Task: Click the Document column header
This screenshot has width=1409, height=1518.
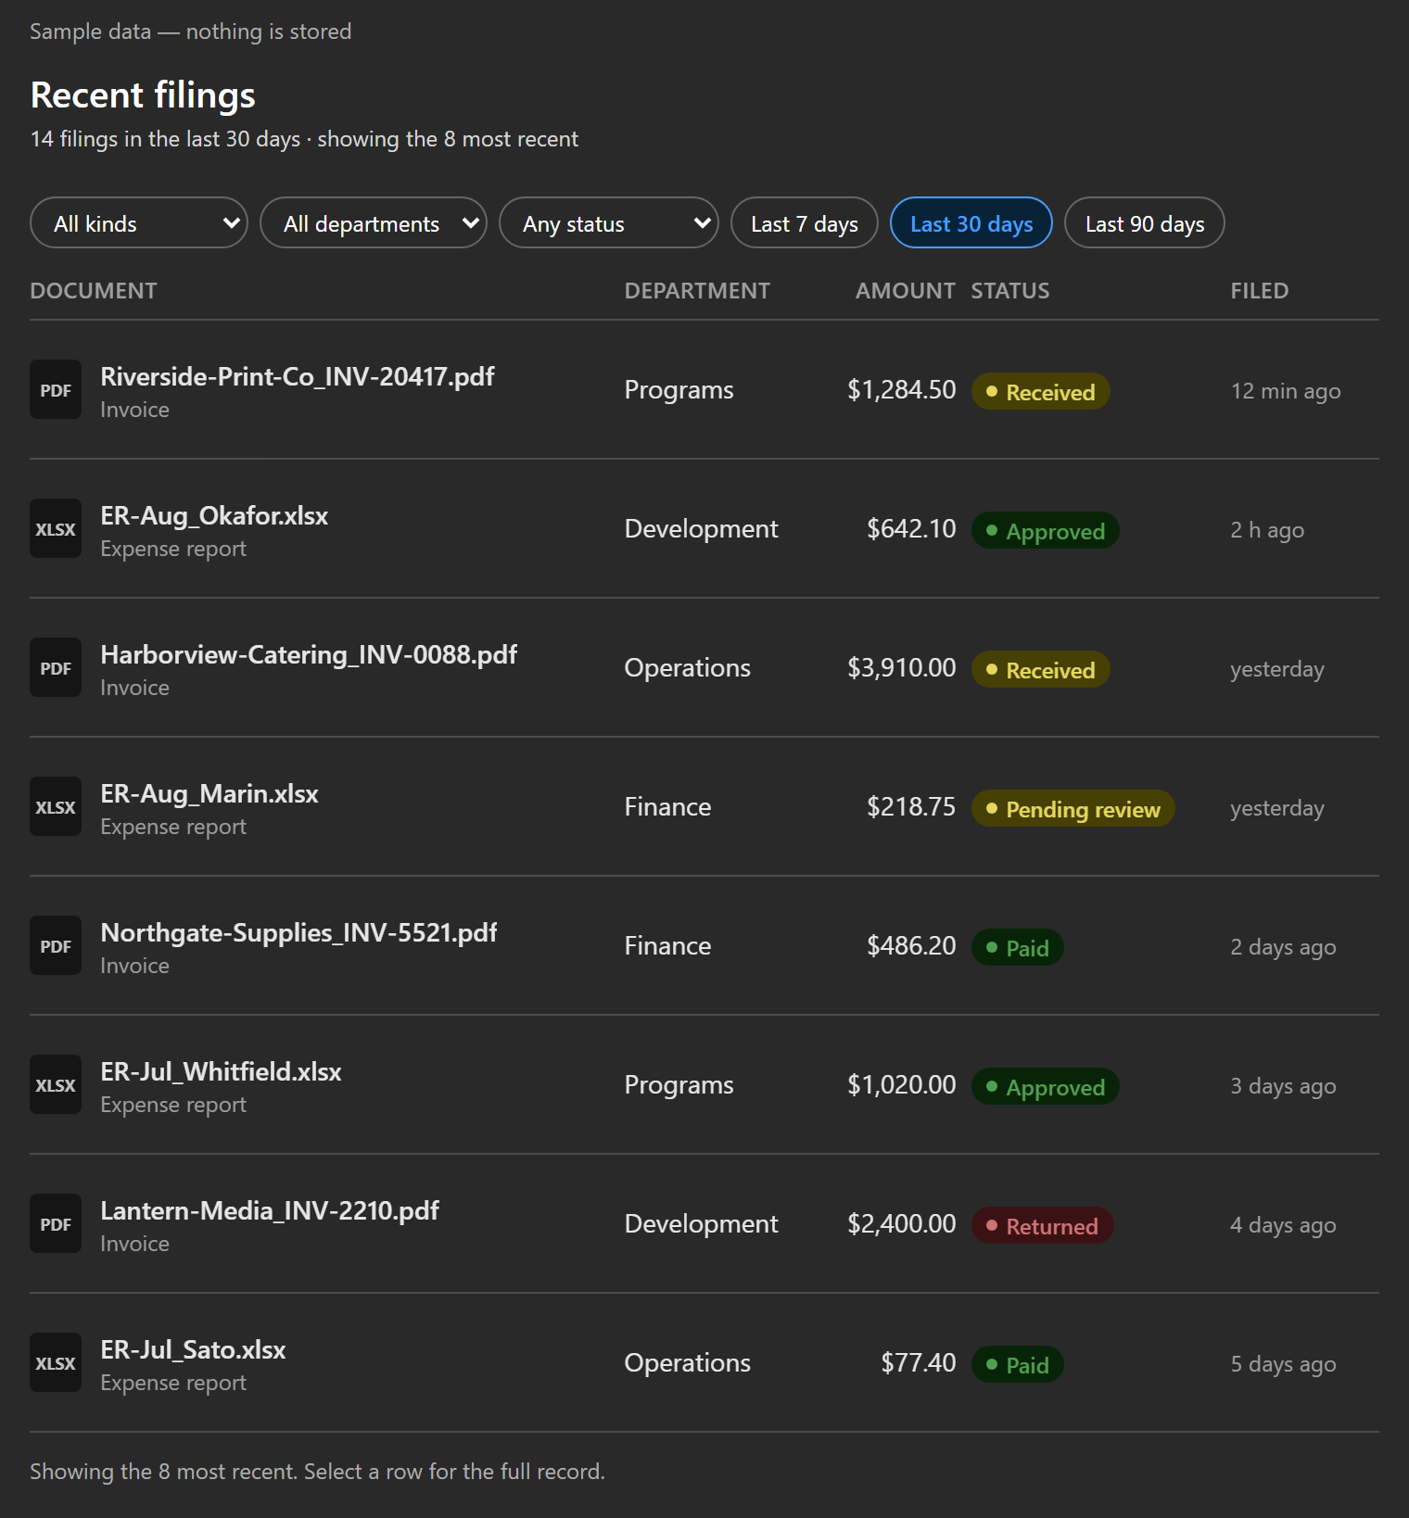Action: 94,291
